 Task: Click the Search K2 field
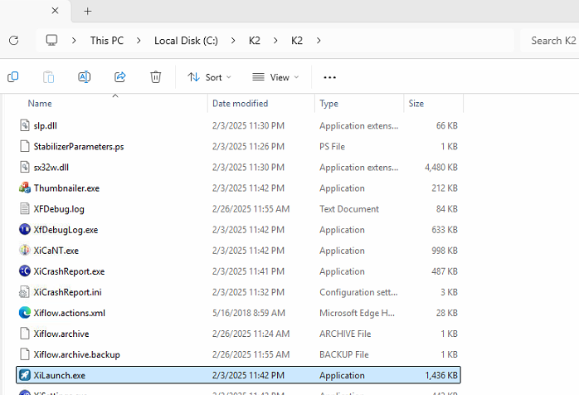click(550, 41)
